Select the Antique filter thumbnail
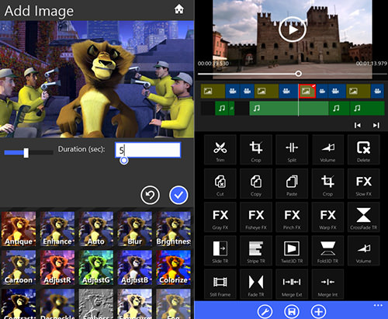Screen dimensions: 388x319 (x=19, y=229)
